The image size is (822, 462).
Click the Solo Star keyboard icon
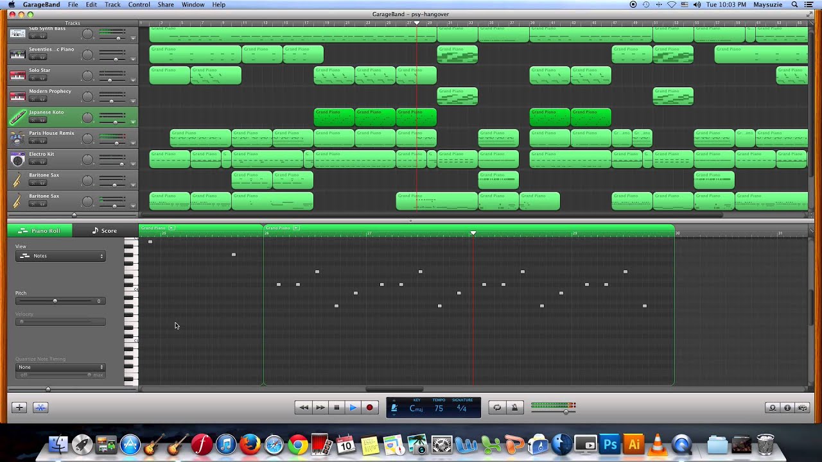[17, 76]
